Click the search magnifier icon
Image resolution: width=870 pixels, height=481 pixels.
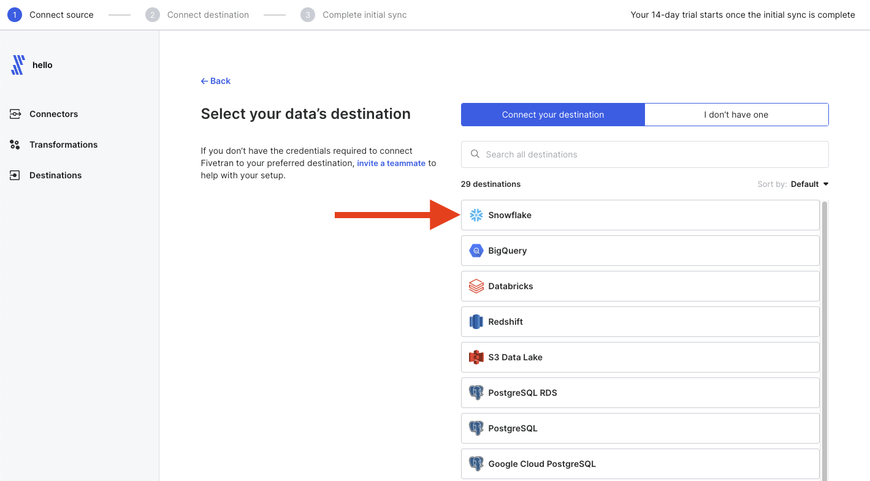475,154
